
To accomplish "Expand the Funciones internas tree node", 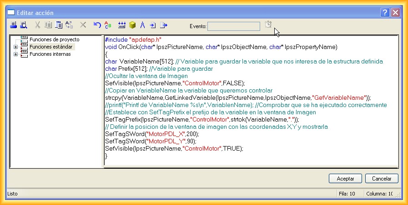I will coord(16,54).
